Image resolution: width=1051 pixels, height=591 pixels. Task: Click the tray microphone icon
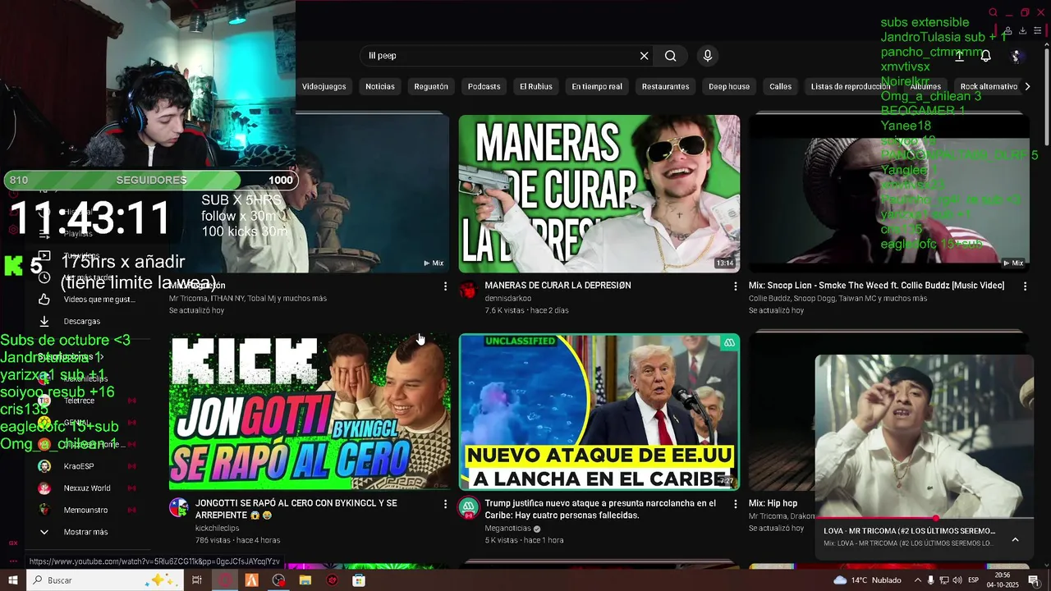click(930, 580)
